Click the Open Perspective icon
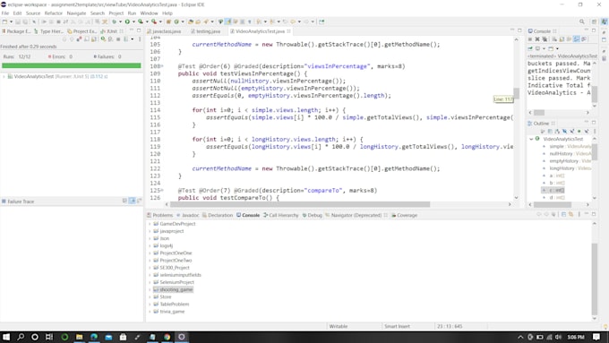 594,21
